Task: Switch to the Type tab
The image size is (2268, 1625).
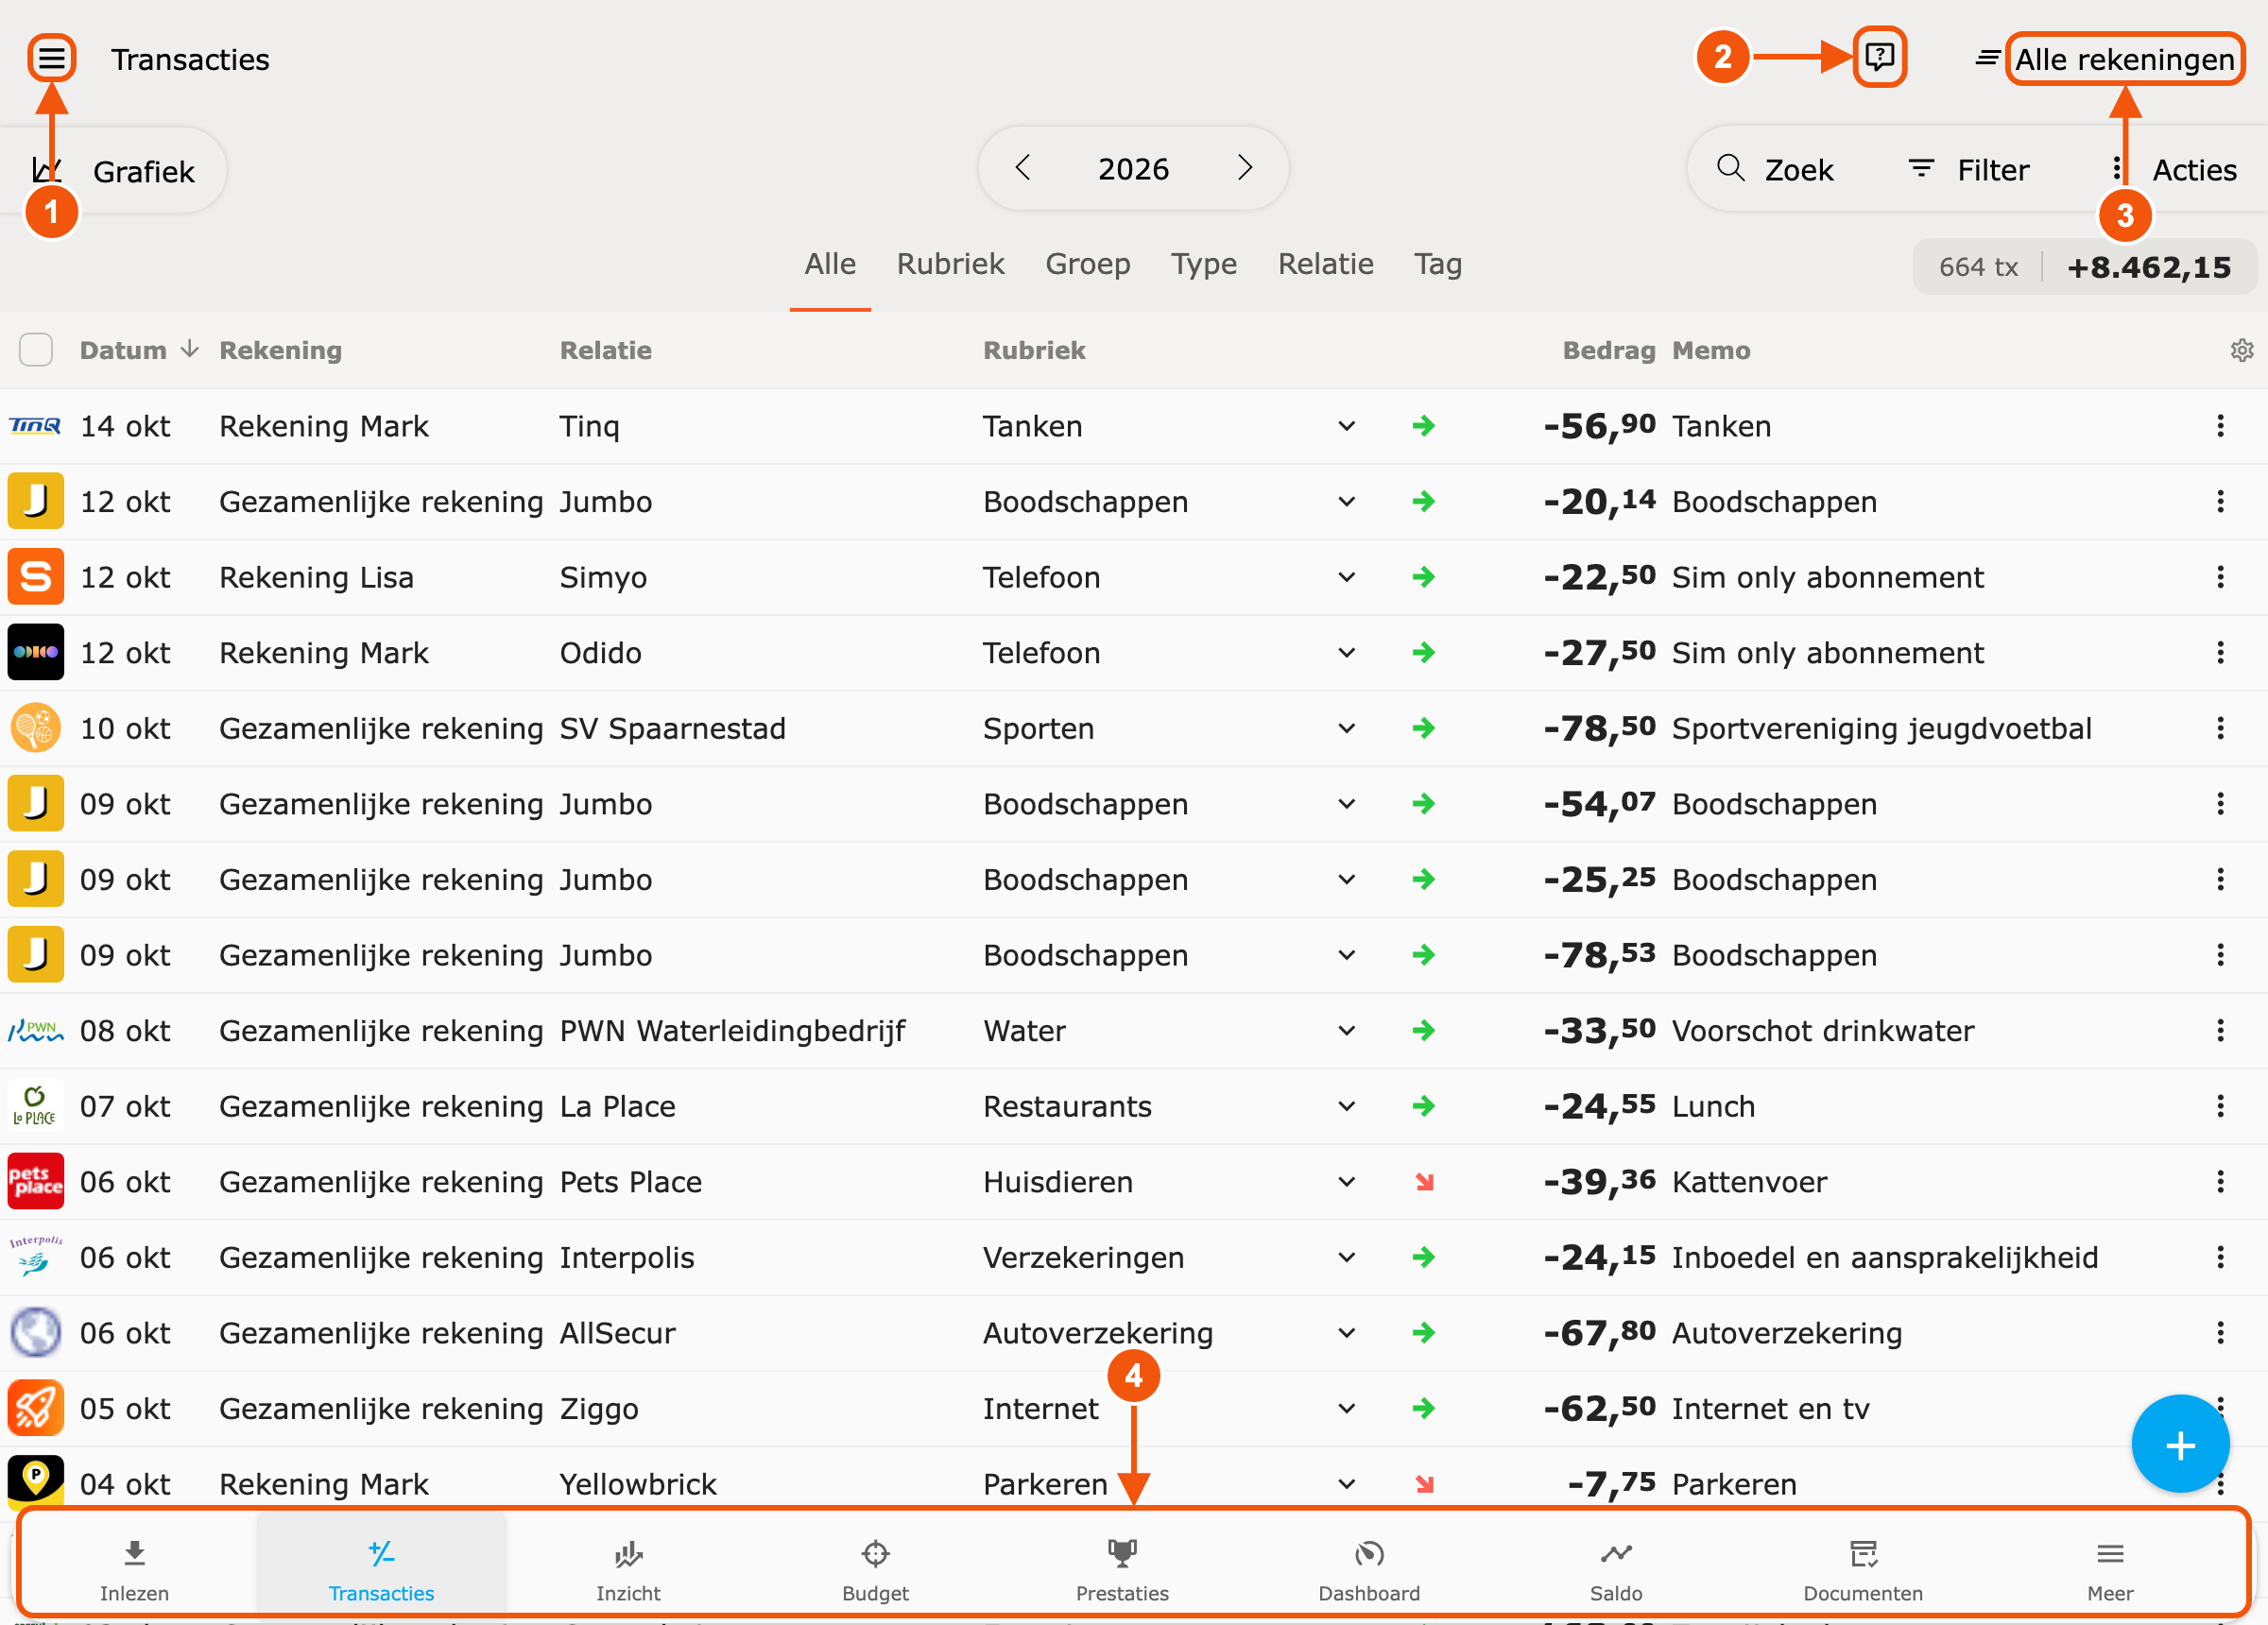Action: coord(1204,264)
